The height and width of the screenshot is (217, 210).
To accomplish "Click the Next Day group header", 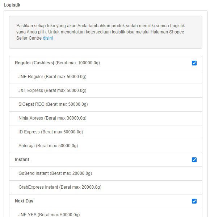I will tap(24, 201).
